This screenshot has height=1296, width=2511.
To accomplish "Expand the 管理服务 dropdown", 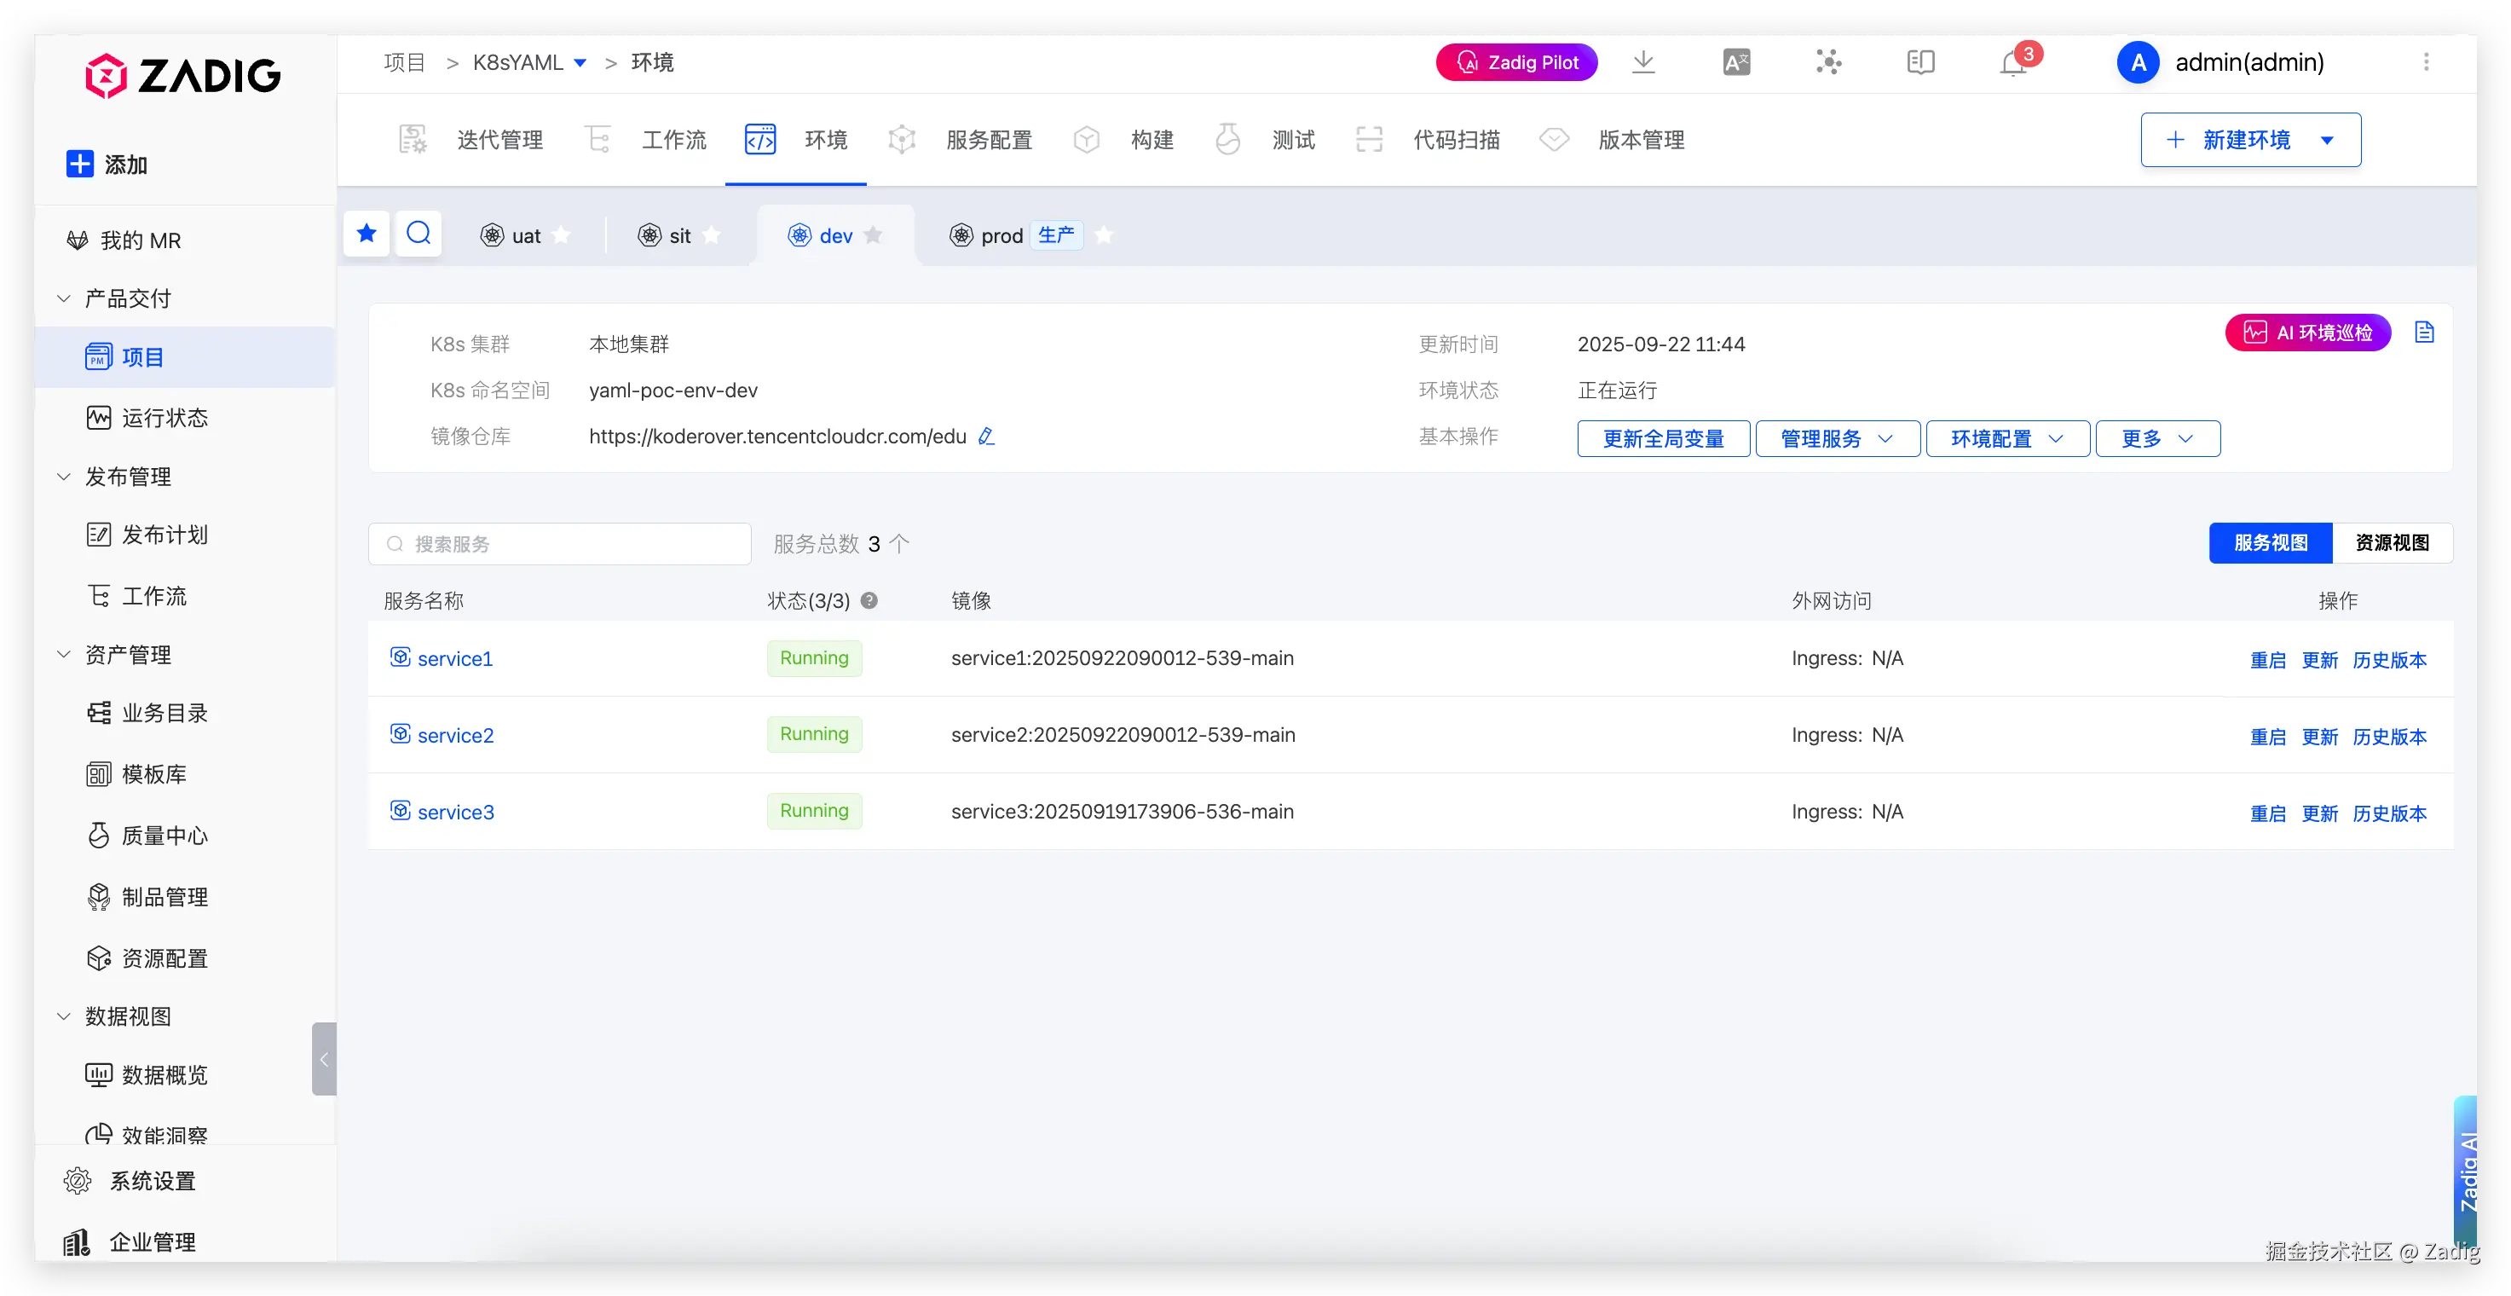I will [x=1837, y=439].
